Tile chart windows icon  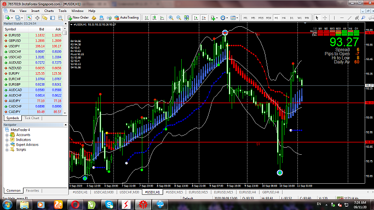(x=187, y=18)
